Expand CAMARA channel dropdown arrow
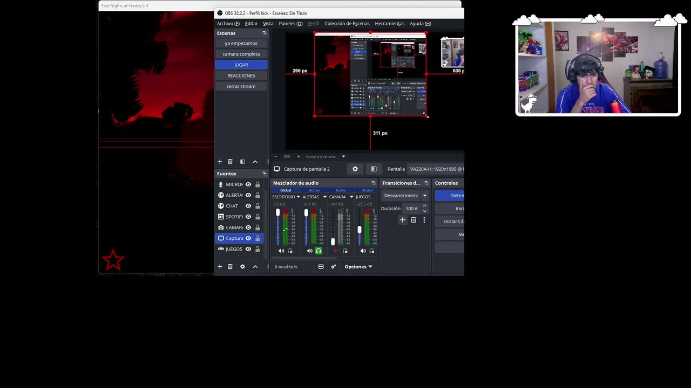This screenshot has width=691, height=388. click(350, 197)
